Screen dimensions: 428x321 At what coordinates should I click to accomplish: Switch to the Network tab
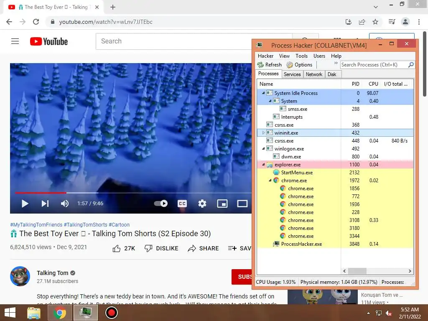[x=314, y=74]
